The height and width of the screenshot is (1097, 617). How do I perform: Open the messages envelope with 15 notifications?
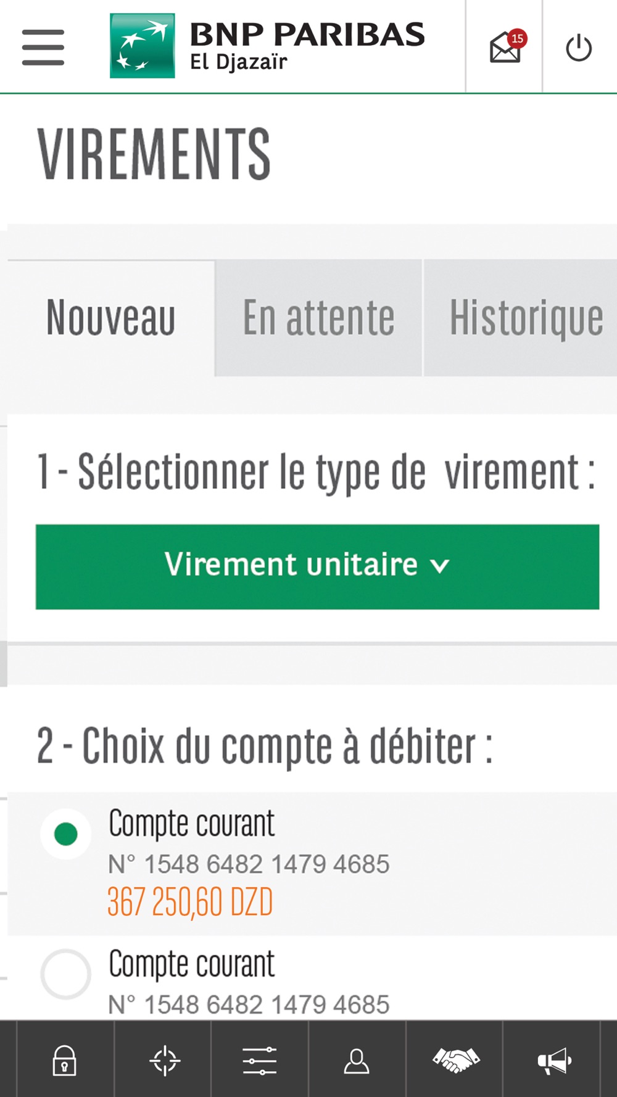coord(505,47)
